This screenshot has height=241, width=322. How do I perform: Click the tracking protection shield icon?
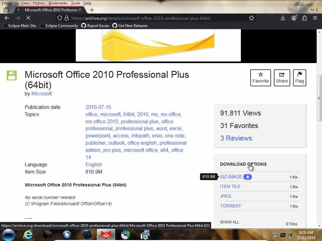[x=59, y=18]
